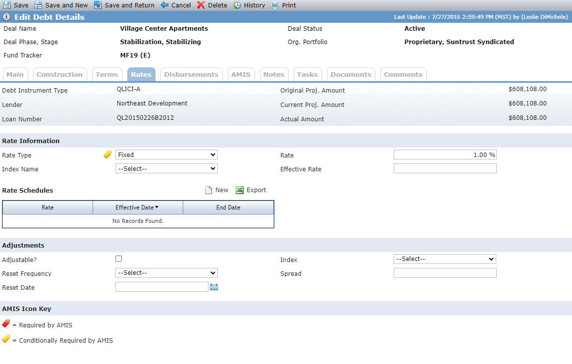Click the Save and New icon
The image size is (572, 364).
(x=38, y=5)
